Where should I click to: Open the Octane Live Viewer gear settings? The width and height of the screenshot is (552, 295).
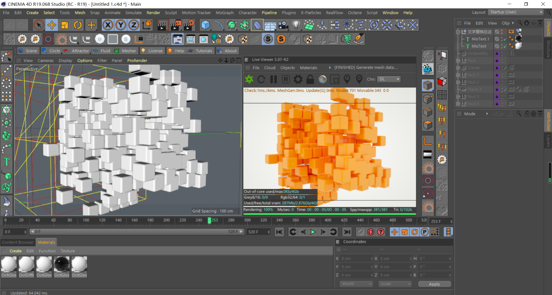[x=298, y=79]
